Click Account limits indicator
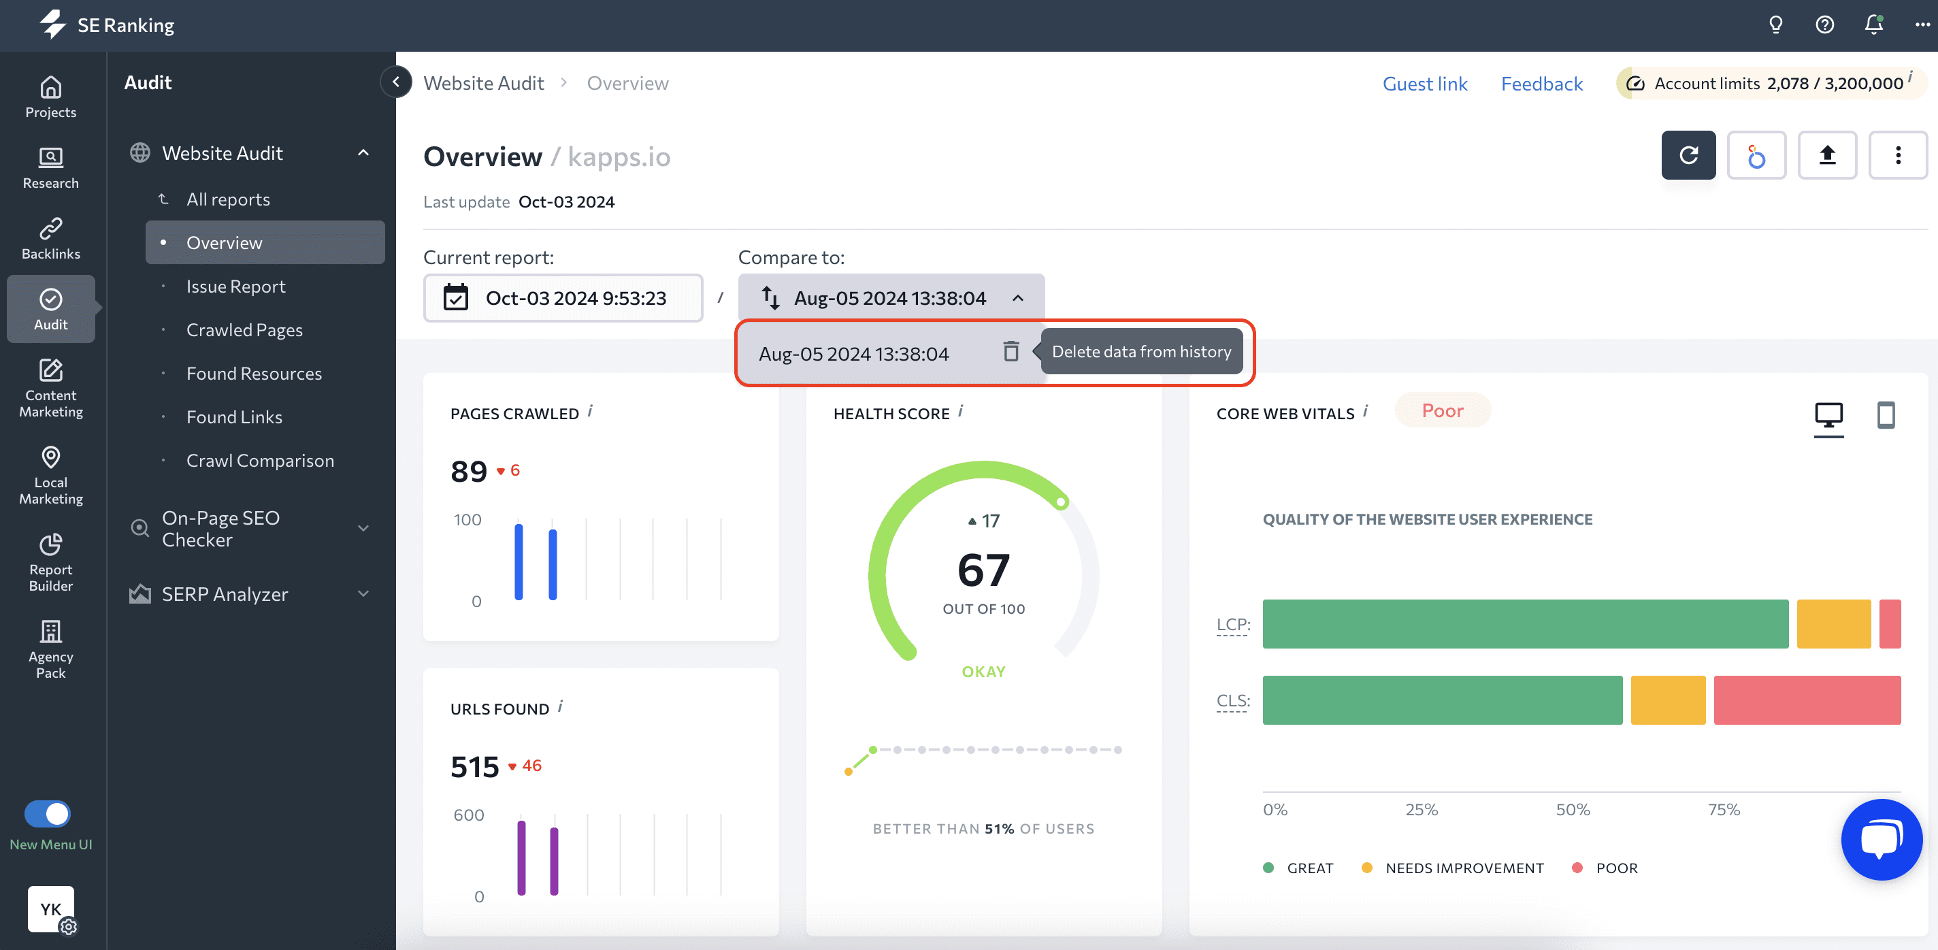 point(1771,83)
